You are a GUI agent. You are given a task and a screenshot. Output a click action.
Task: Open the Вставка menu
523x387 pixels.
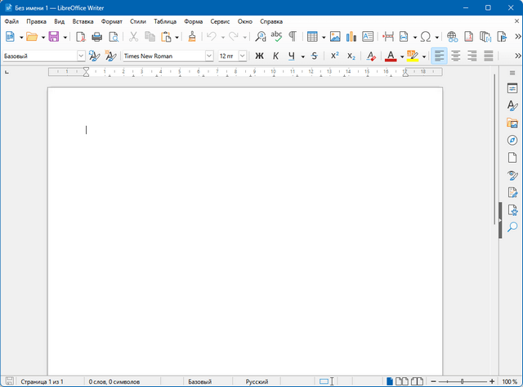coord(83,20)
